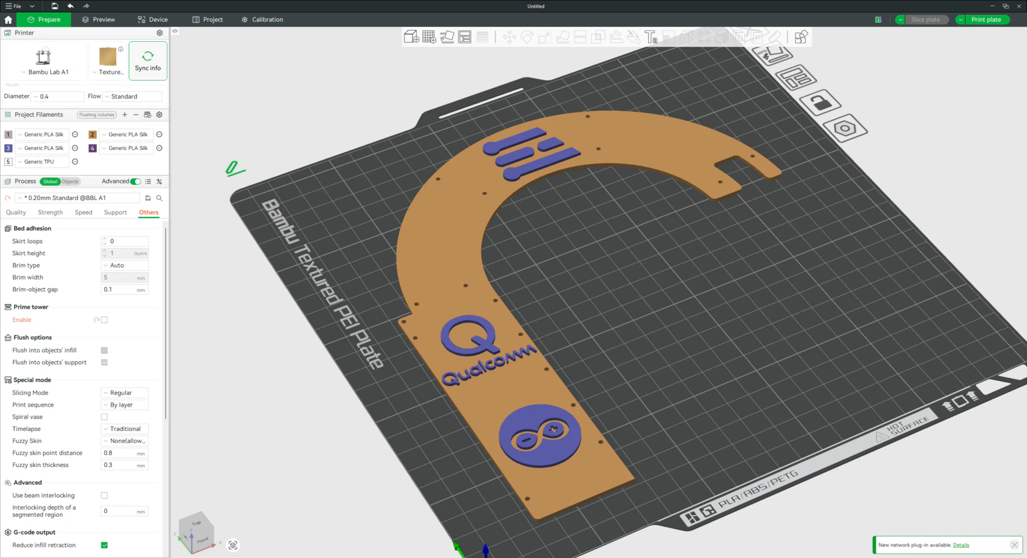Image resolution: width=1027 pixels, height=558 pixels.
Task: Select the Text shape tool
Action: (651, 37)
